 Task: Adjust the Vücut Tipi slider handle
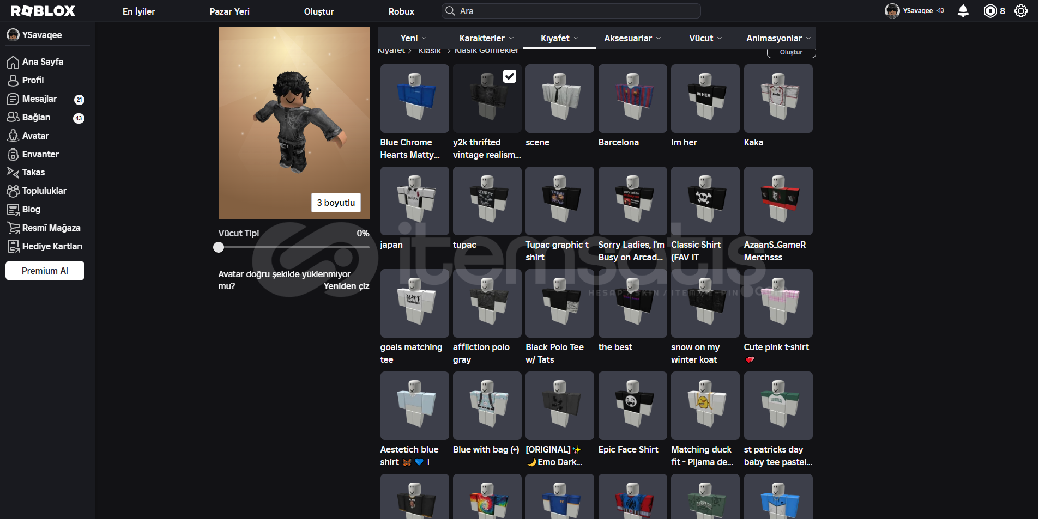click(x=219, y=247)
